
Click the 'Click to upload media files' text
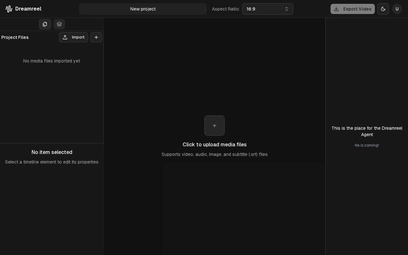pos(215,145)
